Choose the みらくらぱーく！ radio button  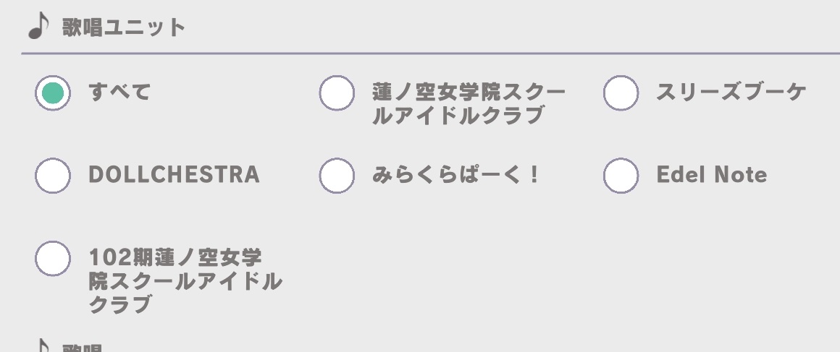point(337,176)
